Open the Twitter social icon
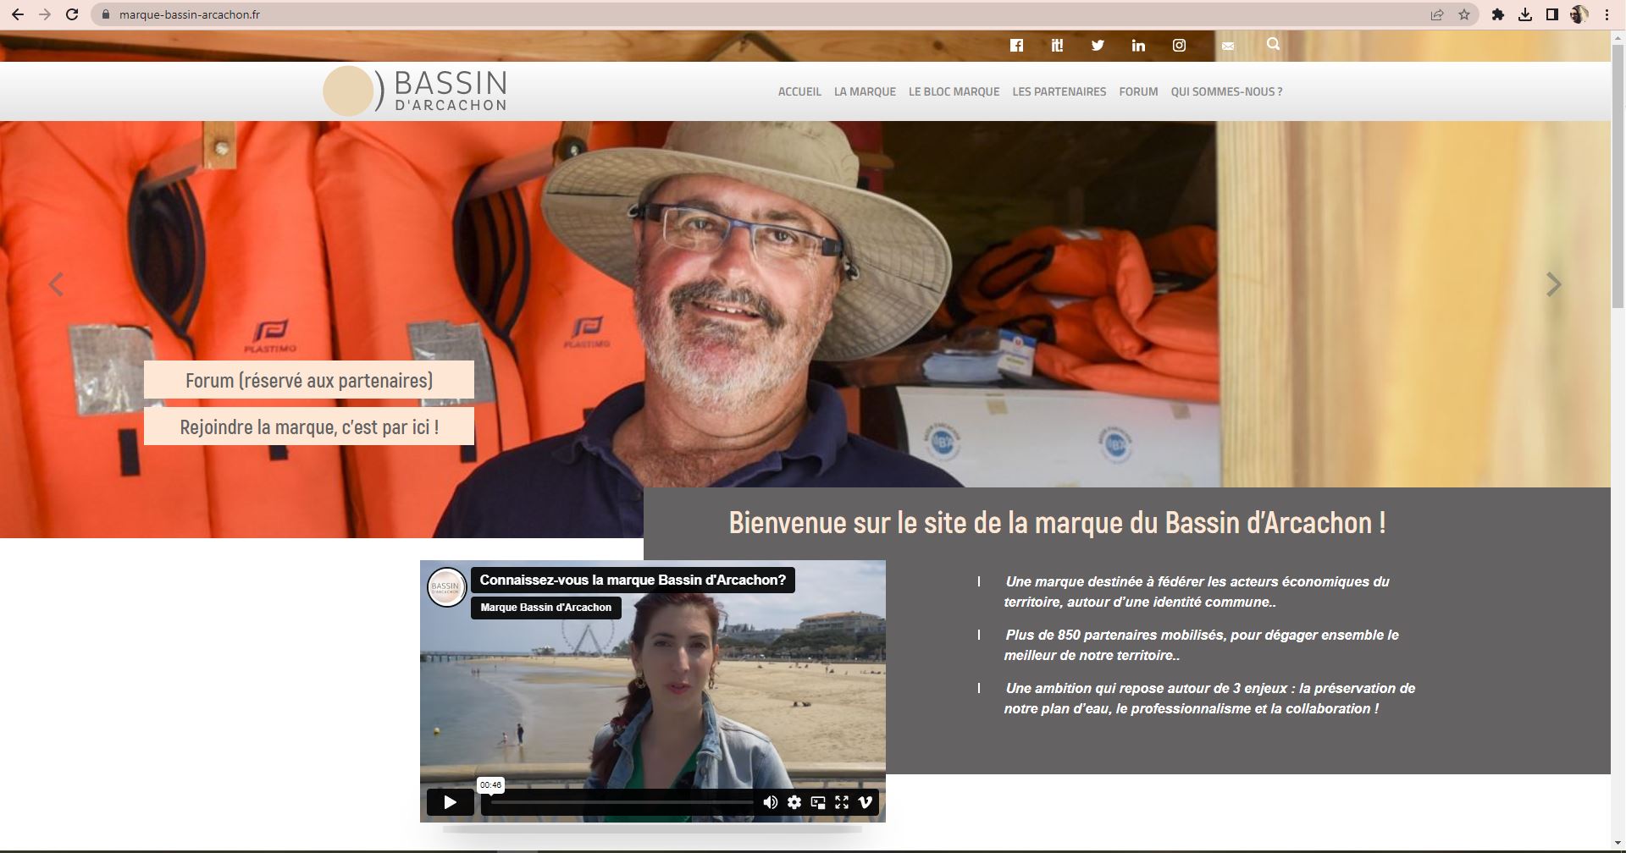The image size is (1626, 853). [x=1098, y=46]
